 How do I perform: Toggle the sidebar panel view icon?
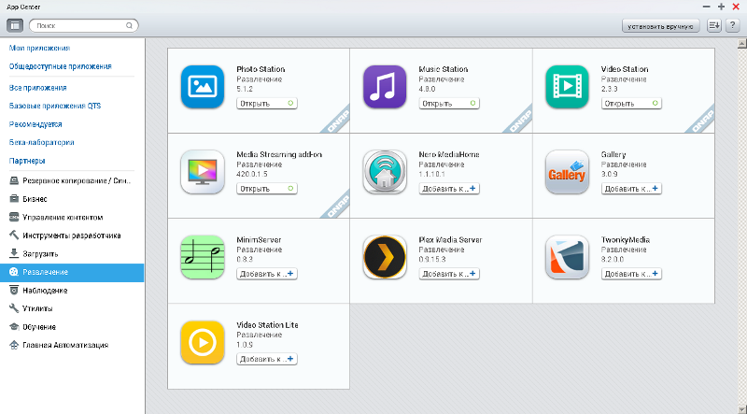pyautogui.click(x=15, y=25)
